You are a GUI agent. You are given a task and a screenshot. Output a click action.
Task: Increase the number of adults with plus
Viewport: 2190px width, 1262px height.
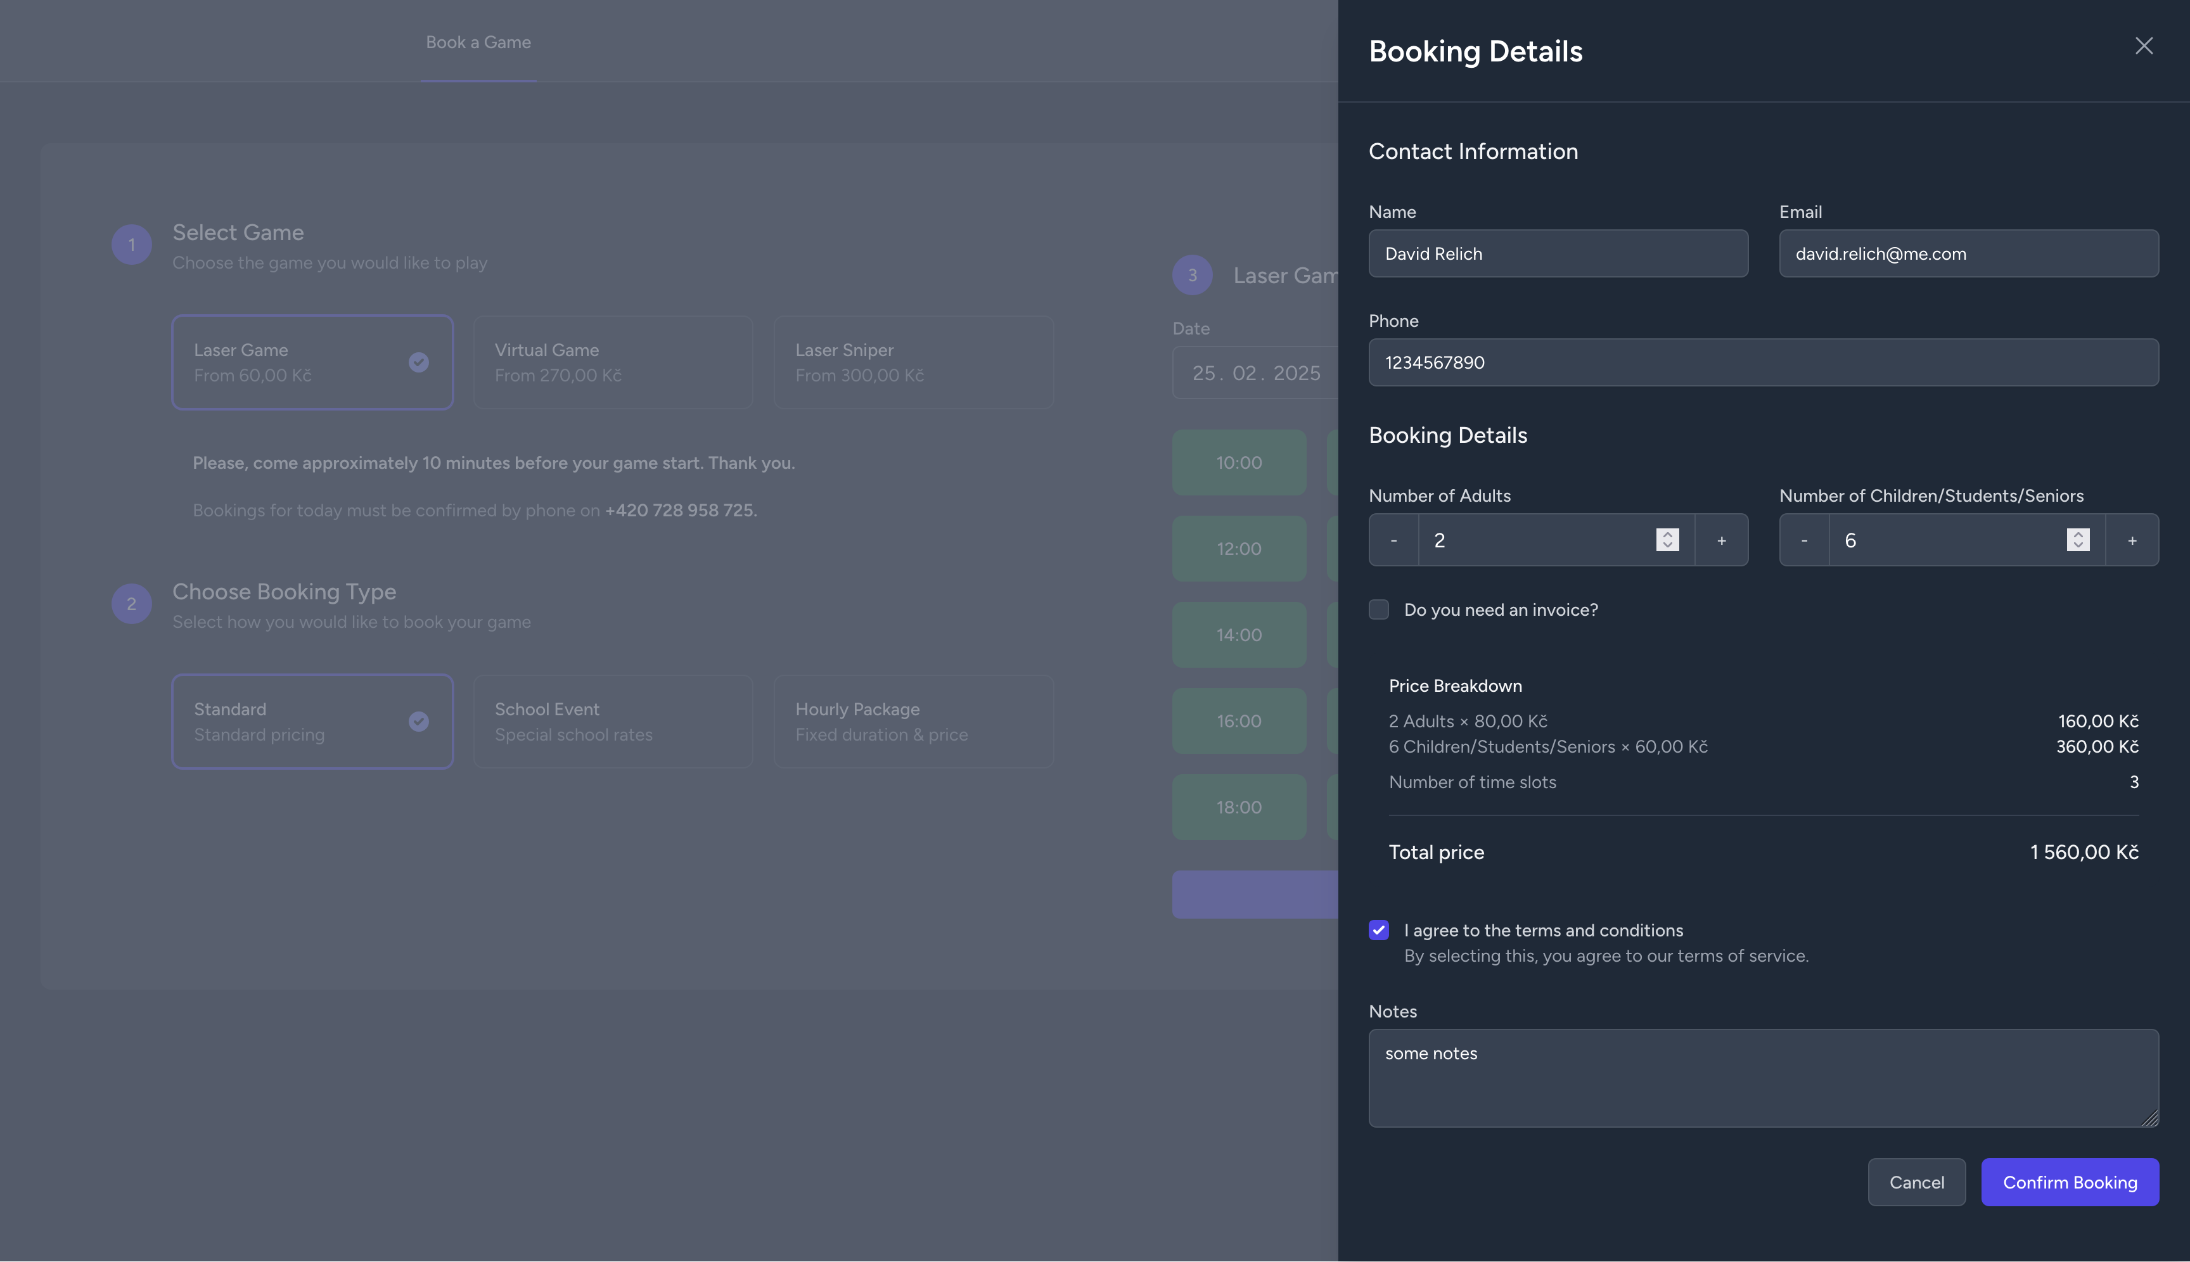(1721, 540)
